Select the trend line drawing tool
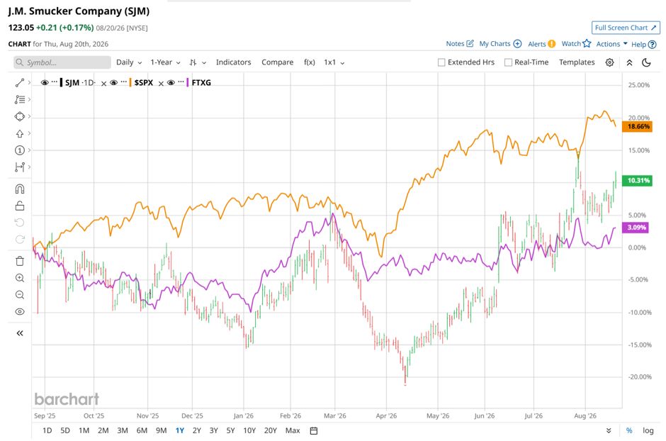The height and width of the screenshot is (441, 666). (x=20, y=83)
